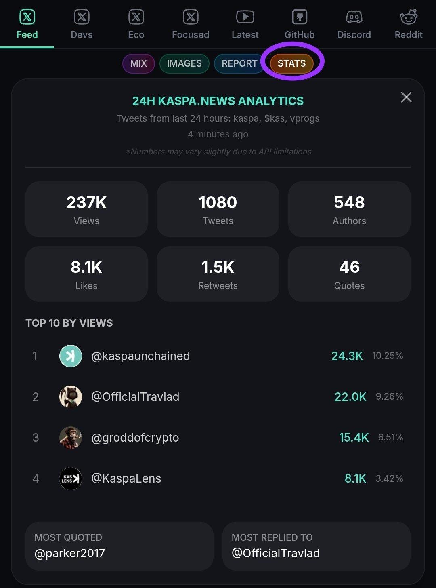The height and width of the screenshot is (588, 436).
Task: Select the Retweets stat card
Action: pos(218,274)
